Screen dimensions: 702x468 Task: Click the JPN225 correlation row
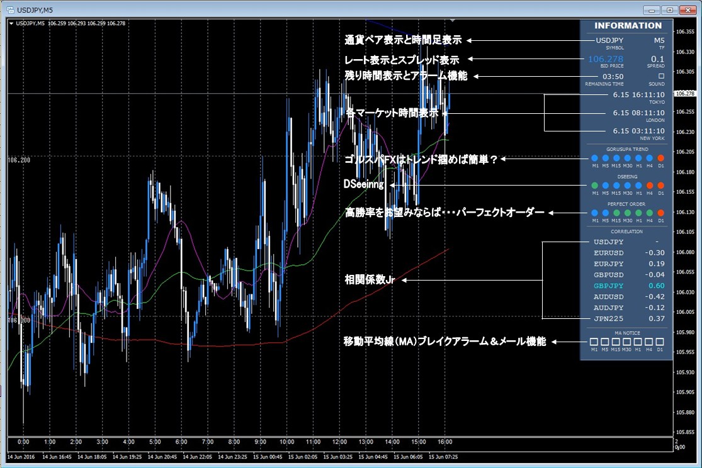click(x=628, y=318)
